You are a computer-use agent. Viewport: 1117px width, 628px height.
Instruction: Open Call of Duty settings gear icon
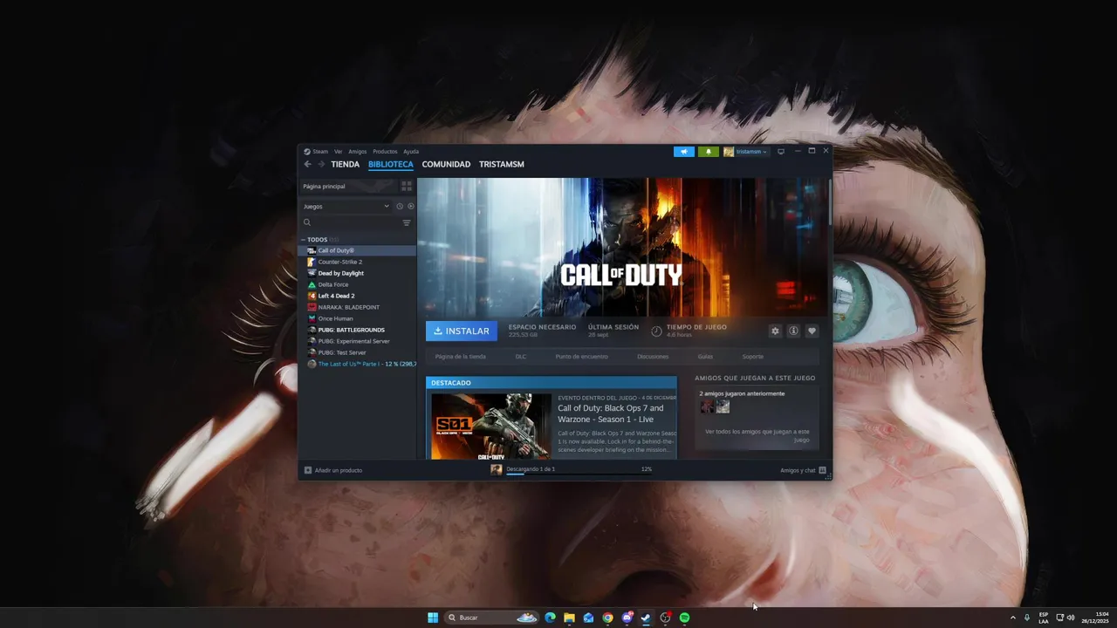pos(775,331)
